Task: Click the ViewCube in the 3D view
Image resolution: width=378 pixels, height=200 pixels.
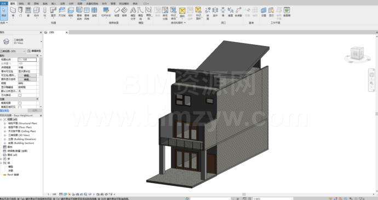Action: point(357,54)
